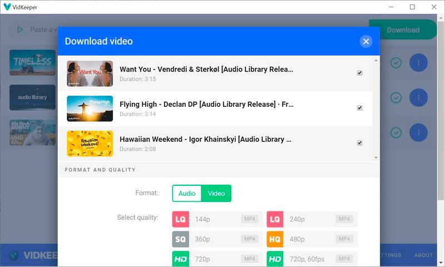Open the Flying High video thumbnail

click(x=90, y=108)
